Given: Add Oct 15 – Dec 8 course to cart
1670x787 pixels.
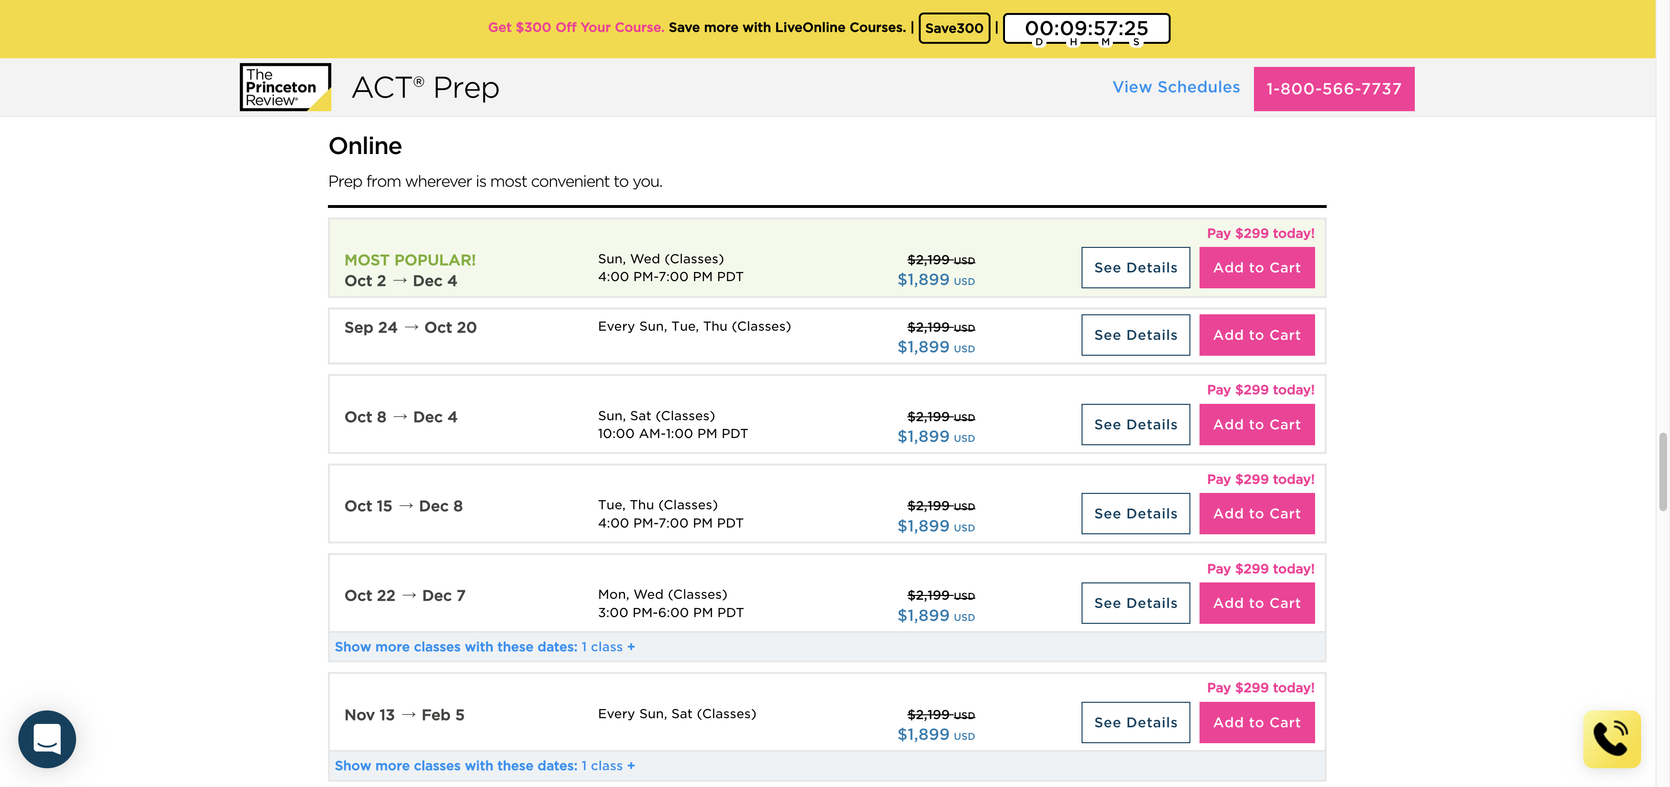Looking at the screenshot, I should click(1256, 514).
